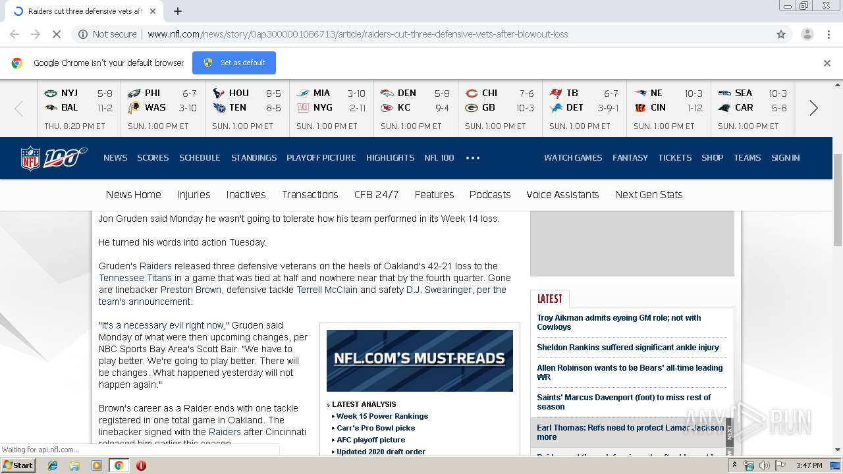Open the HOU vs TEN game card

coord(247,109)
